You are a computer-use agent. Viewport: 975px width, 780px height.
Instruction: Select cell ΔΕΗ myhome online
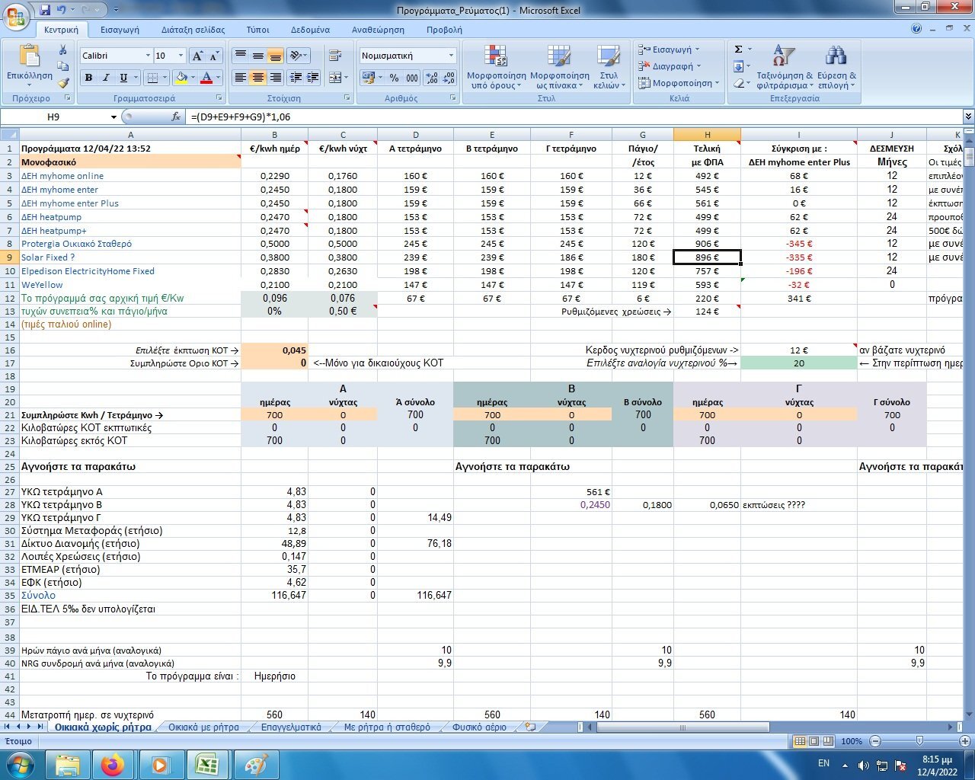(130, 176)
